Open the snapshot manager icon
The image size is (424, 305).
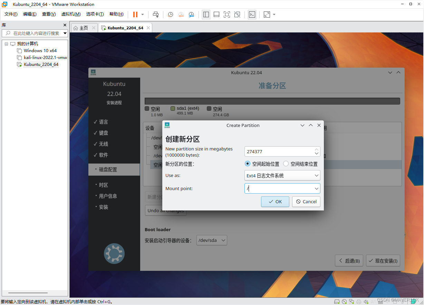click(191, 14)
